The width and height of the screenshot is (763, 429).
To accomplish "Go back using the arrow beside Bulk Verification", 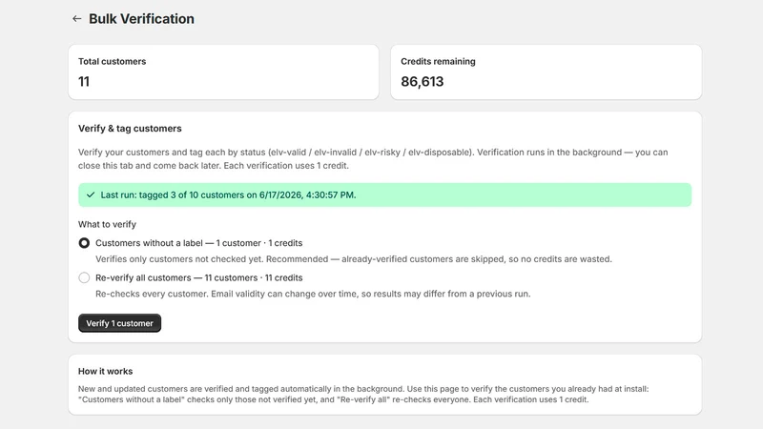I will 76,19.
